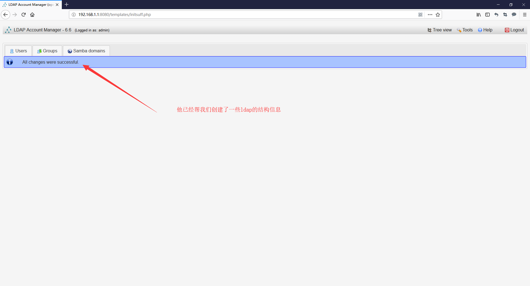This screenshot has width=530, height=286.
Task: Toggle the browser sidebar view
Action: click(487, 15)
